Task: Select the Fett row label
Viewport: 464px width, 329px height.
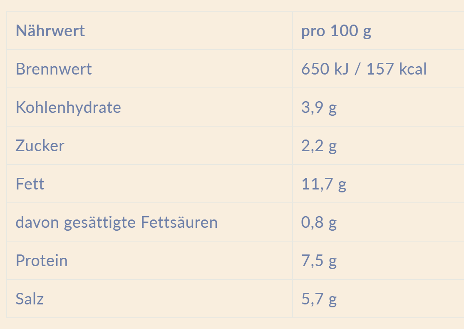Action: 30,184
